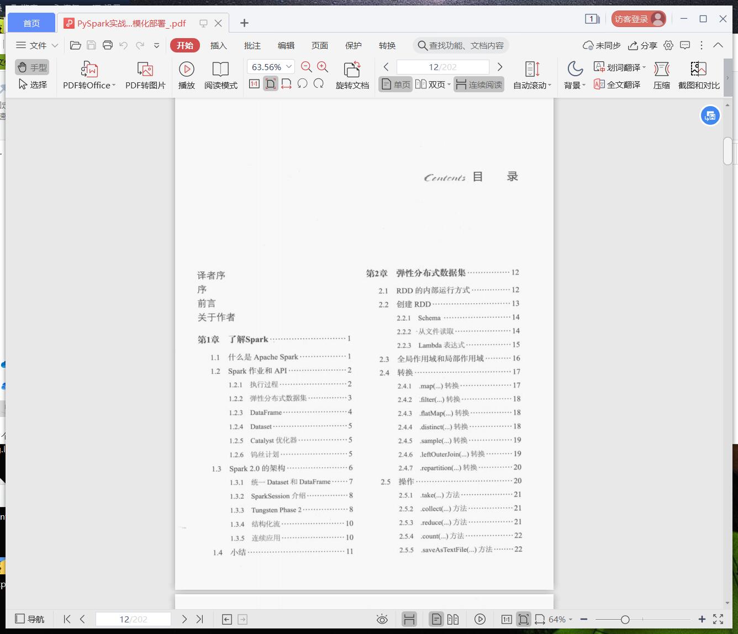Toggle eye-protection mode in status bar

pyautogui.click(x=382, y=619)
